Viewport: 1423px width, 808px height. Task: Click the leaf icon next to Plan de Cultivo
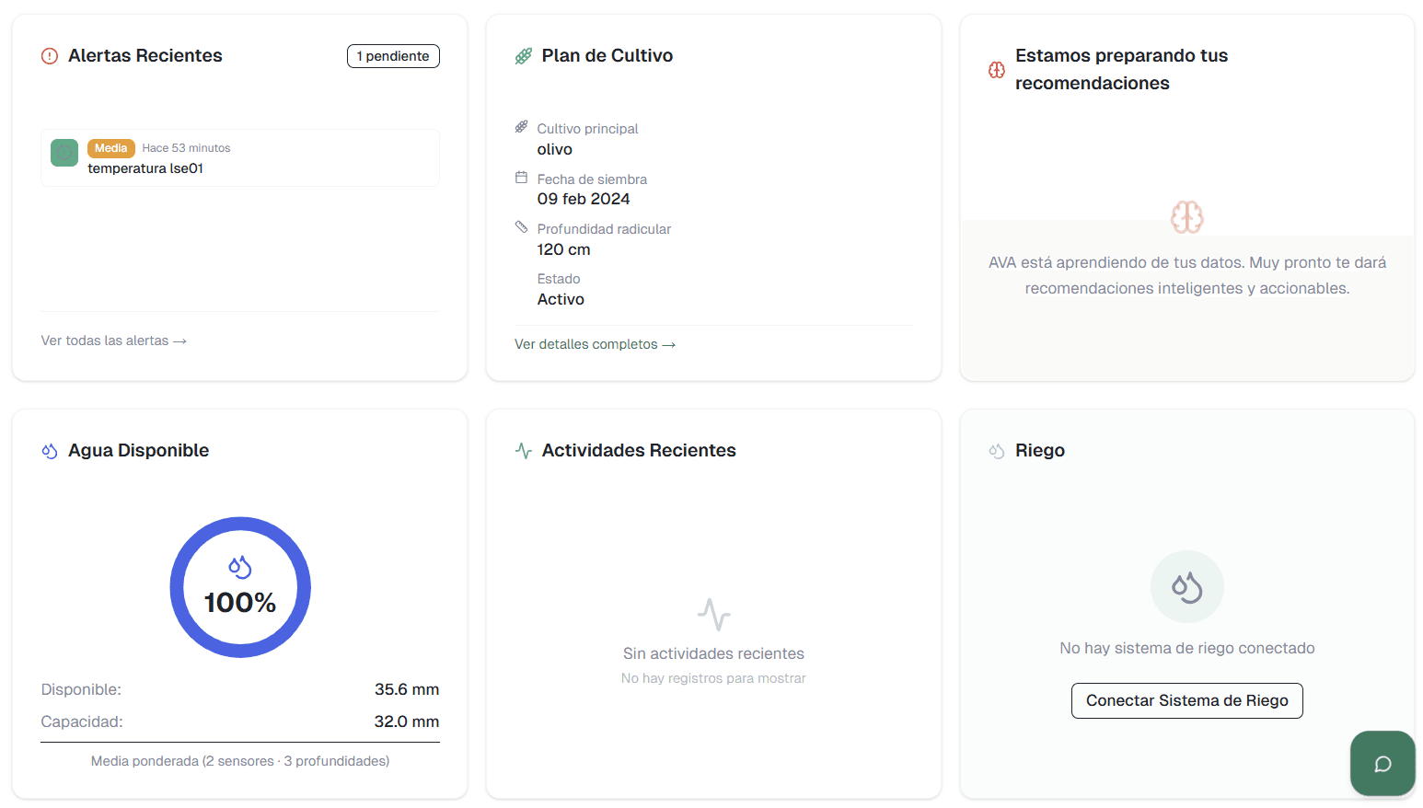(x=524, y=56)
